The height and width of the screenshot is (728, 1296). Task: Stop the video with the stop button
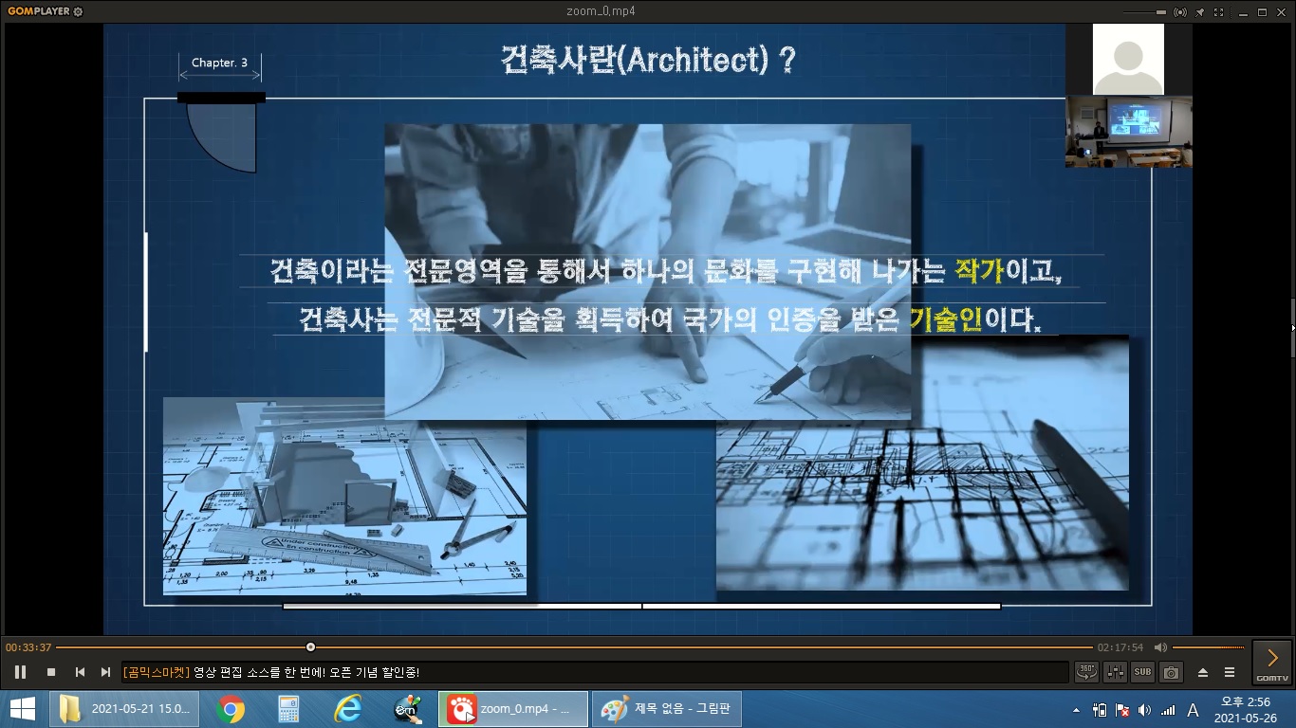click(x=51, y=672)
